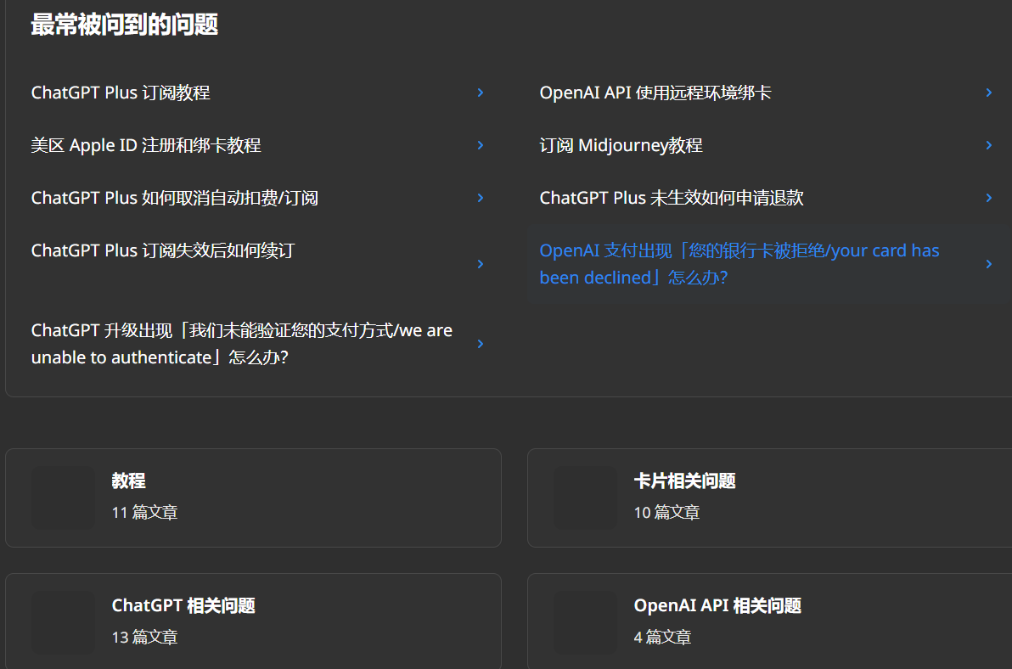The width and height of the screenshot is (1012, 669).
Task: Click the "OpenAI API 相关问题" category thumbnail square
Action: coord(586,622)
